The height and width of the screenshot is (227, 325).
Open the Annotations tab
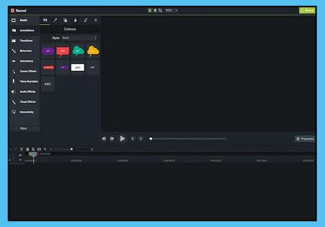click(24, 31)
